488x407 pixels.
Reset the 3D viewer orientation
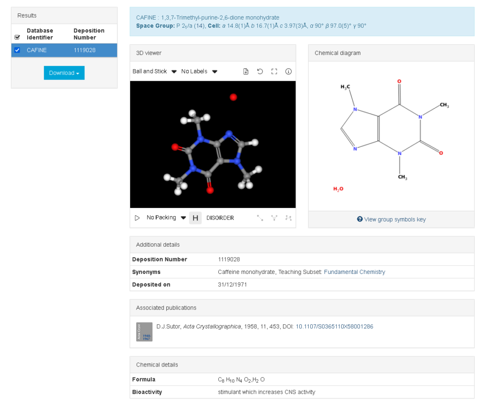point(260,71)
